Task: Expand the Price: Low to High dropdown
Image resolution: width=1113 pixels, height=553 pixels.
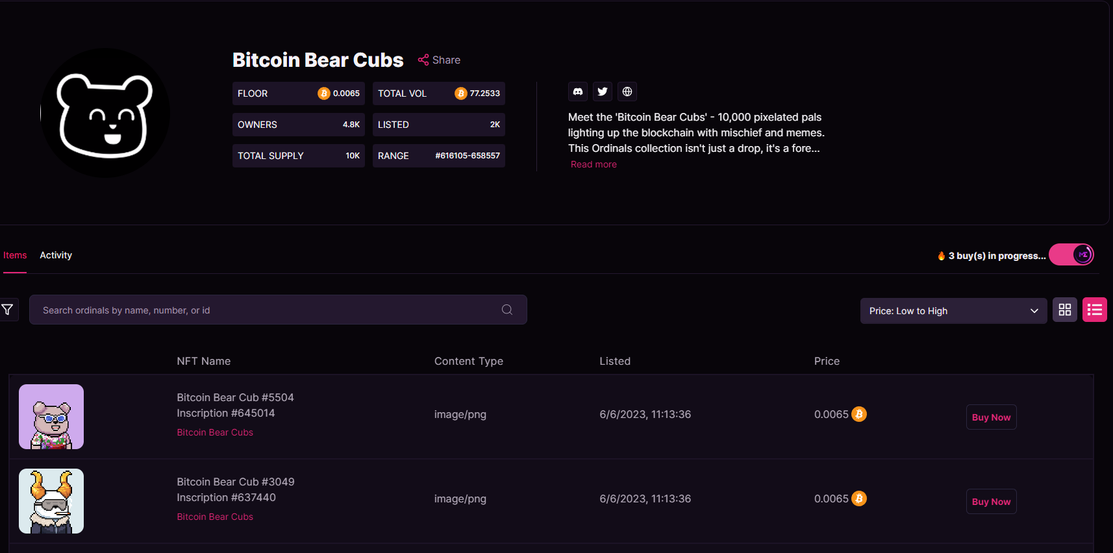Action: click(x=953, y=311)
